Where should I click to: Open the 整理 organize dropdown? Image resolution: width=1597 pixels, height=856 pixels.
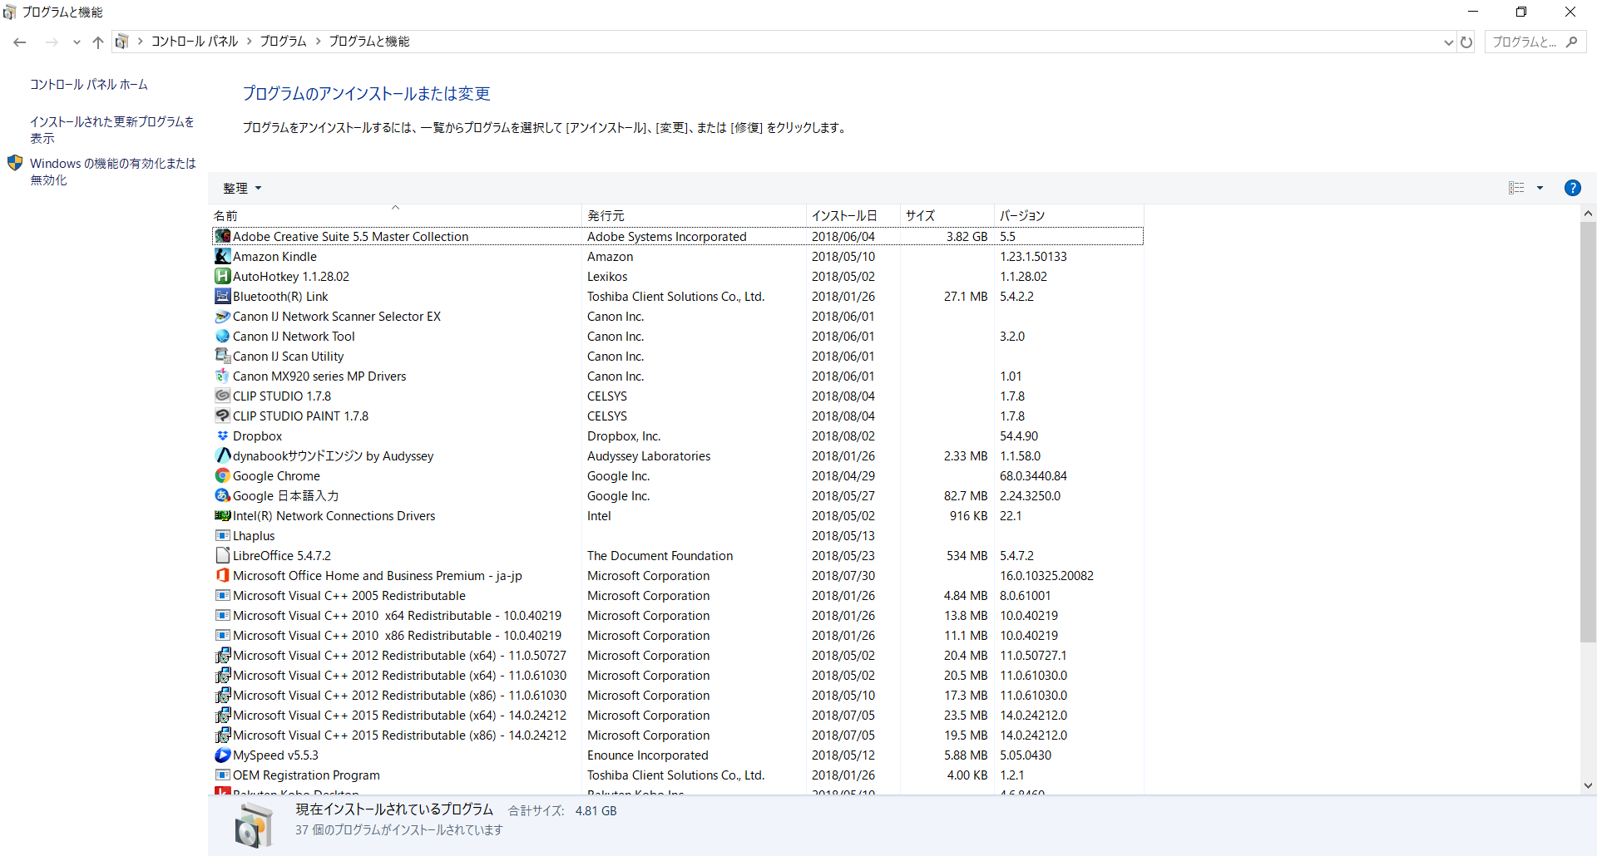pos(242,189)
